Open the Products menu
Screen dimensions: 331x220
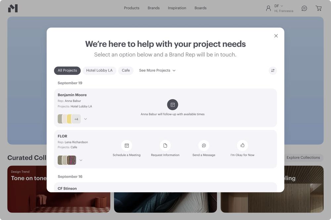[x=131, y=8]
